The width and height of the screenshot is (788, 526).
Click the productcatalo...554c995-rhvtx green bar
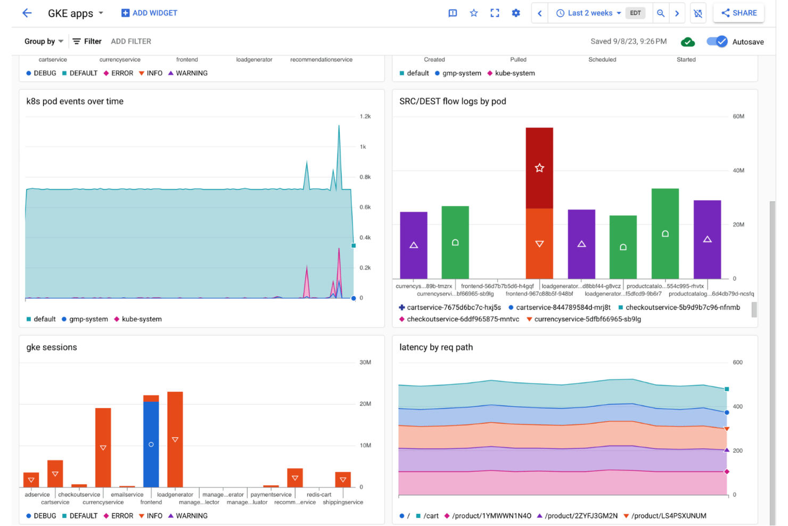coord(665,233)
